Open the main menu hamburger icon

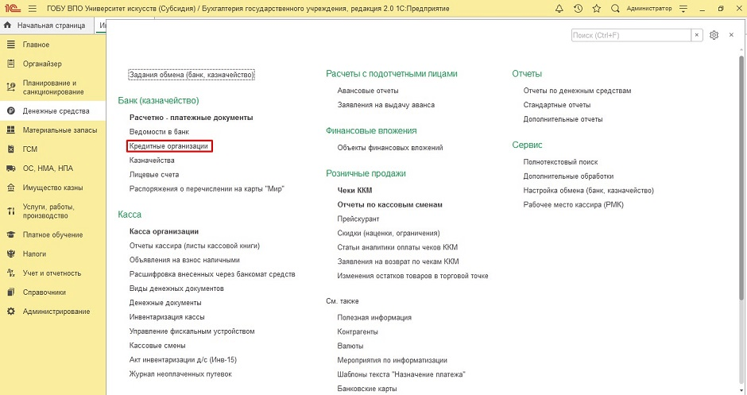tap(33, 8)
